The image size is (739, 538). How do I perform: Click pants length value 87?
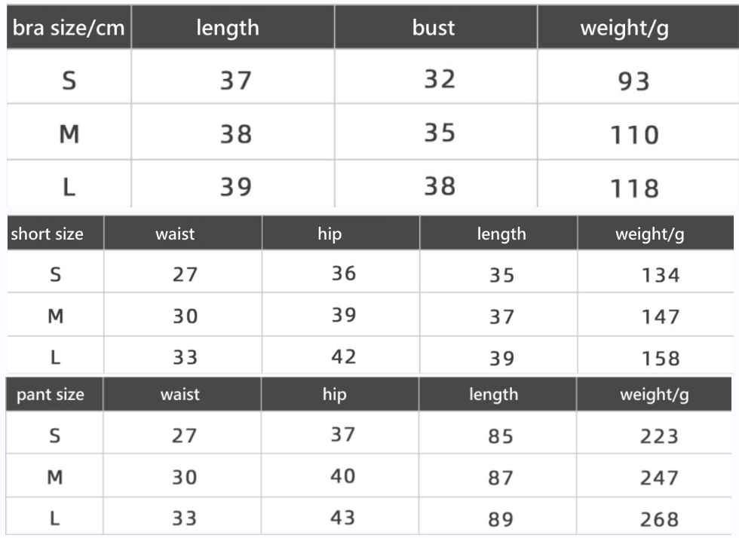click(x=500, y=478)
